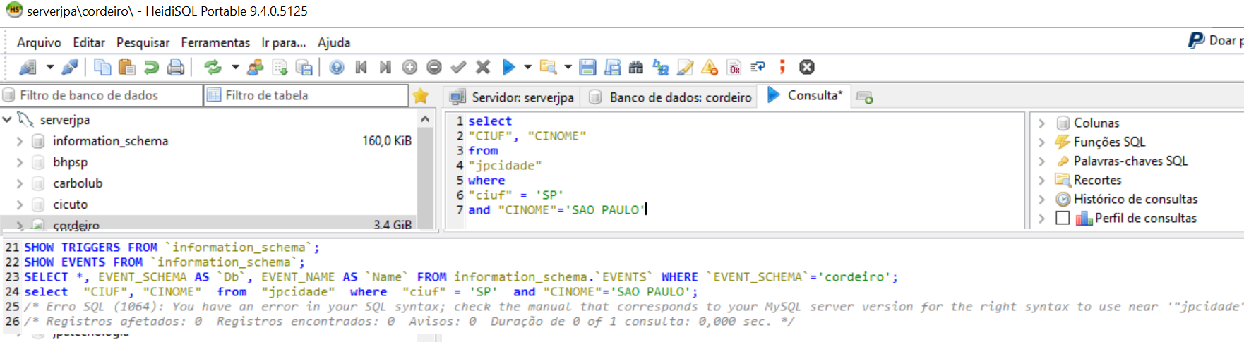Viewport: 1244px width, 342px height.
Task: Click the star favorites filter icon
Action: [421, 96]
